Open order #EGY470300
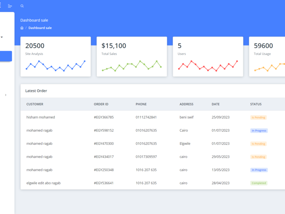This screenshot has height=214, width=285. [103, 144]
